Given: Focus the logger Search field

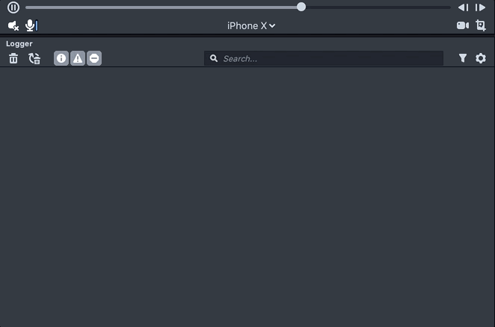Looking at the screenshot, I should (x=324, y=58).
